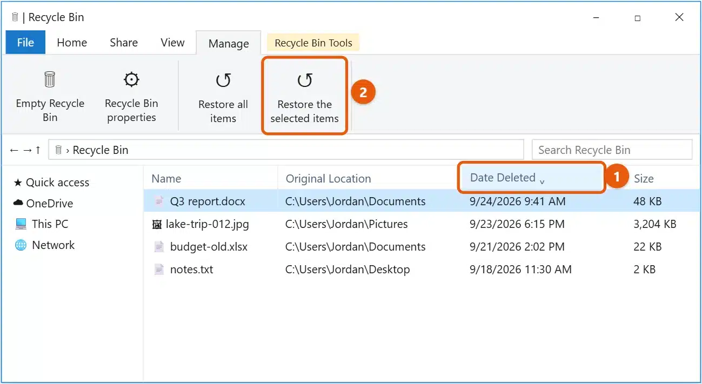Viewport: 702px width, 384px height.
Task: Click the 9/18/2026 11:30 AM date cell
Action: pos(520,270)
